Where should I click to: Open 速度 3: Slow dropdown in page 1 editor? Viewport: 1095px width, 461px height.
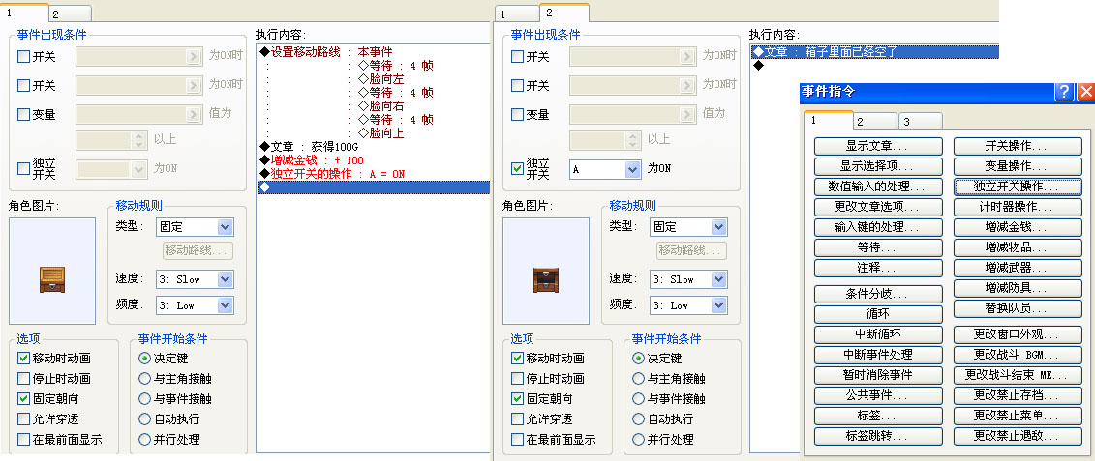[x=225, y=279]
